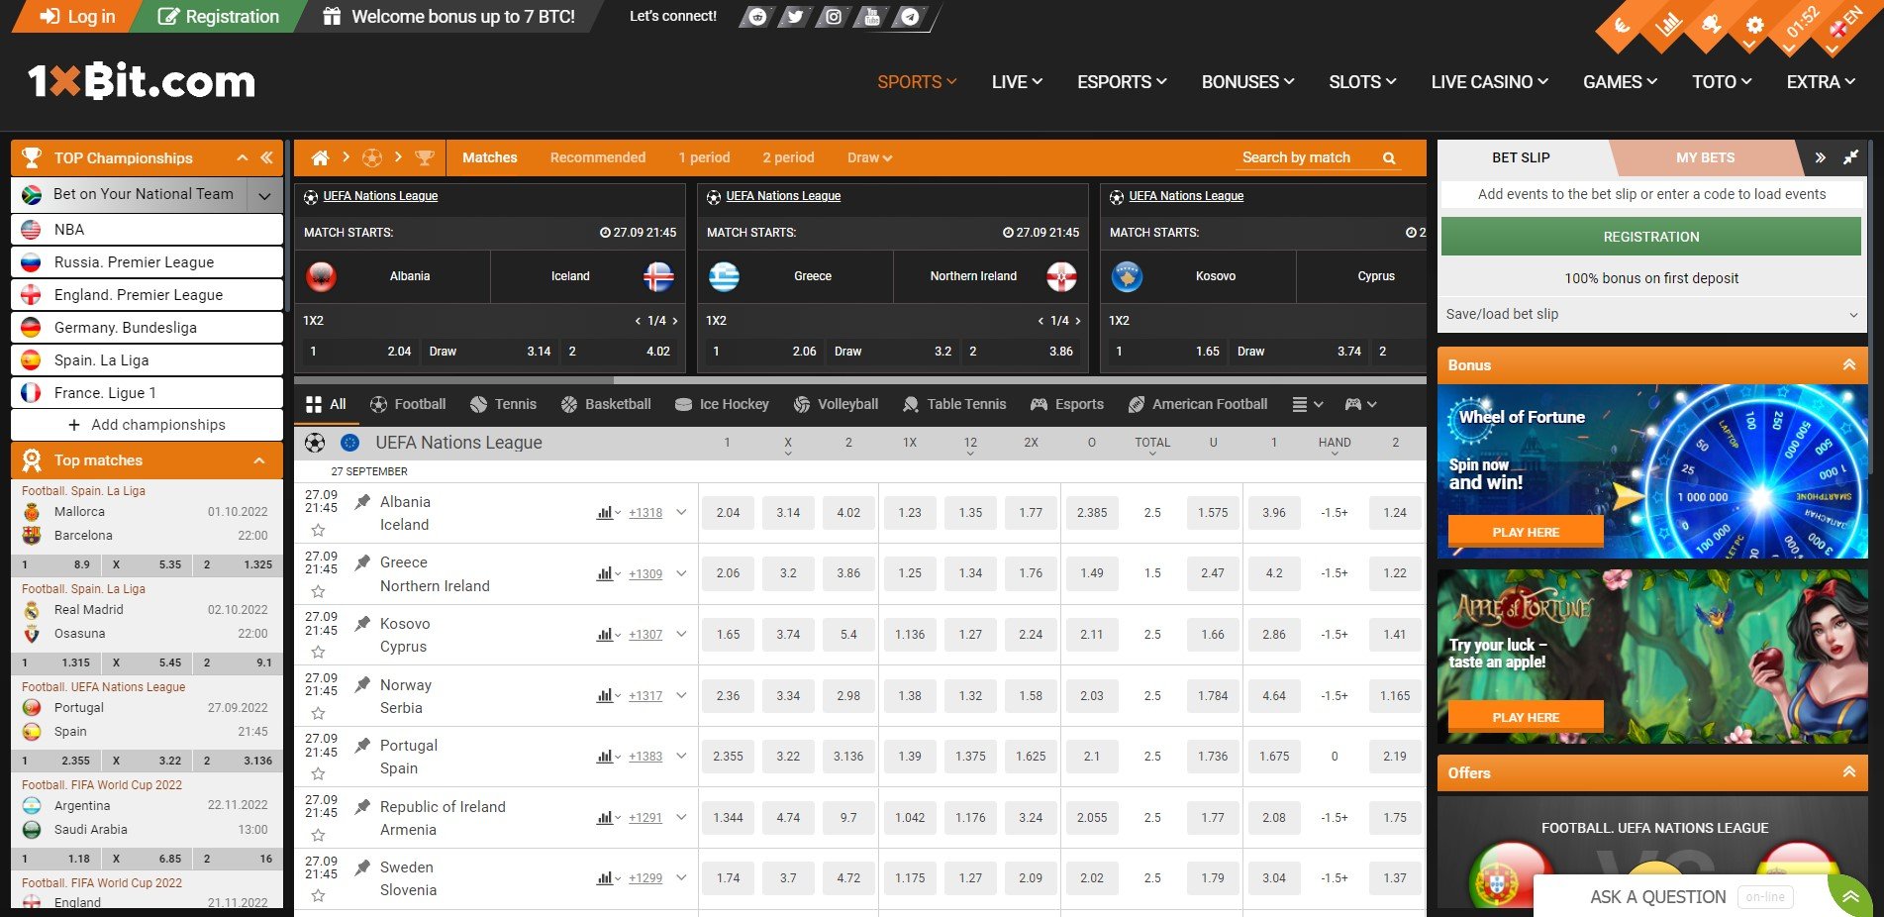Filter sports list by Basketball
The image size is (1884, 917).
pos(606,404)
